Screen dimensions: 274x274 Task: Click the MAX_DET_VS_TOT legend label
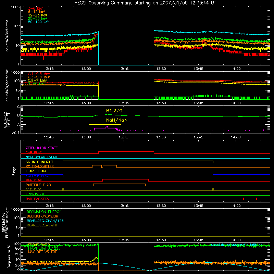[x=42, y=252]
